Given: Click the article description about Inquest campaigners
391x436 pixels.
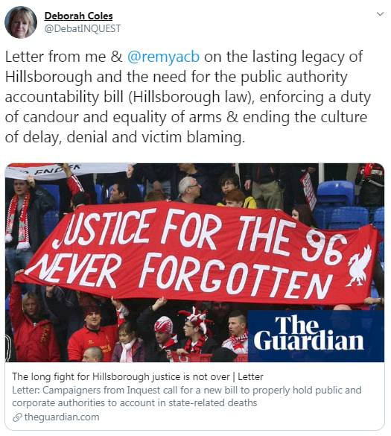Looking at the screenshot, I should click(x=186, y=396).
